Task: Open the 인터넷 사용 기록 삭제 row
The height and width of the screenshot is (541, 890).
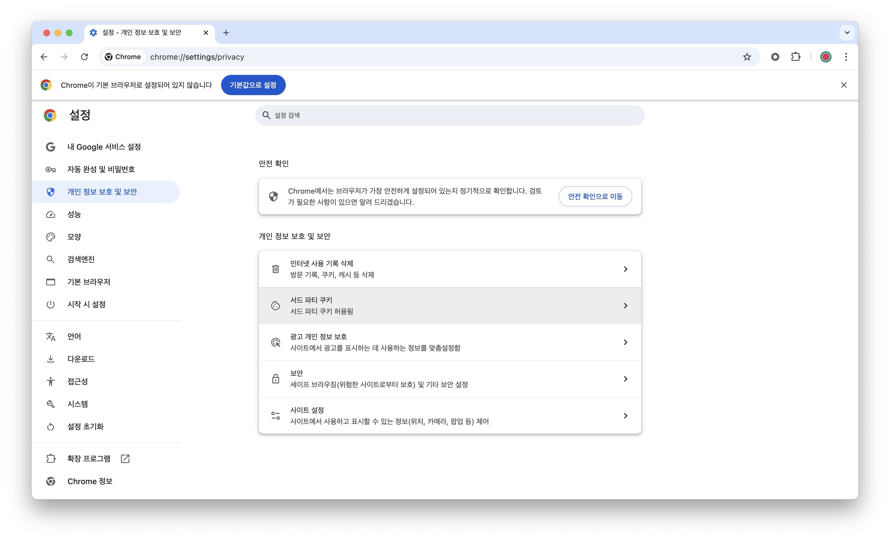Action: click(450, 269)
